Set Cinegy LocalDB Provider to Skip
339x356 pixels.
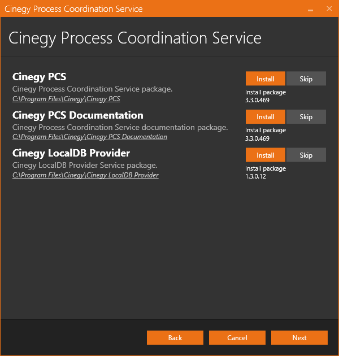[306, 155]
